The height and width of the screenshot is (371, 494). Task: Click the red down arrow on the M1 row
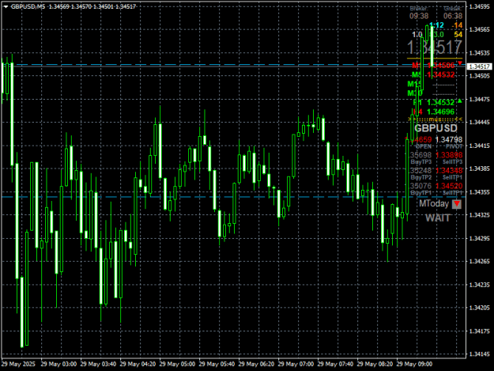click(x=460, y=63)
